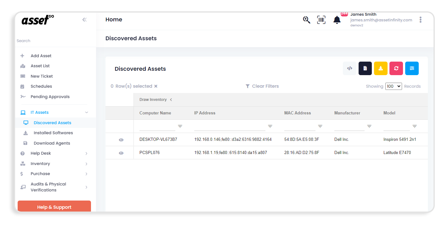Open the Computer Name column filter funnel
This screenshot has height=226, width=448.
click(x=180, y=126)
